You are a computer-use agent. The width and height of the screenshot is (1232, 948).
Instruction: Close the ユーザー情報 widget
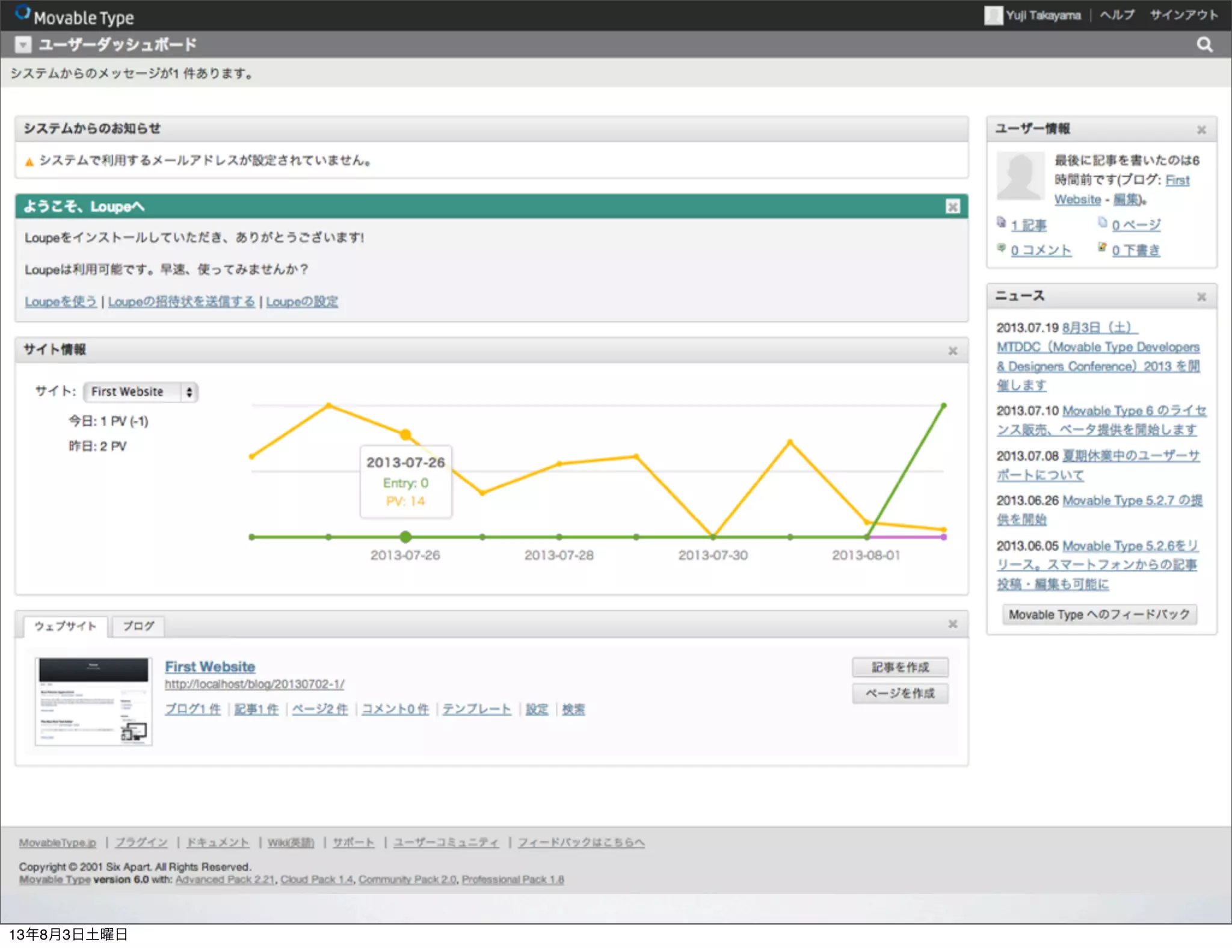tap(1201, 130)
